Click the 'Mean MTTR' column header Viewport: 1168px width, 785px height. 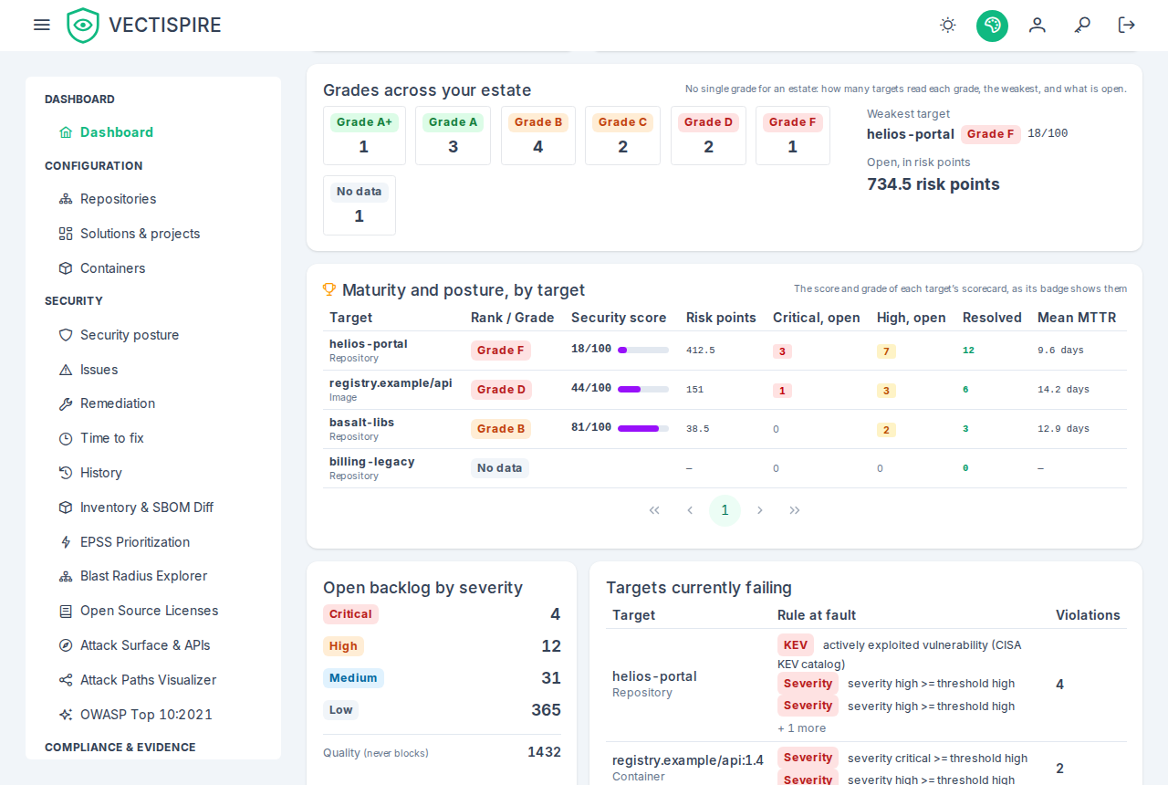point(1077,318)
